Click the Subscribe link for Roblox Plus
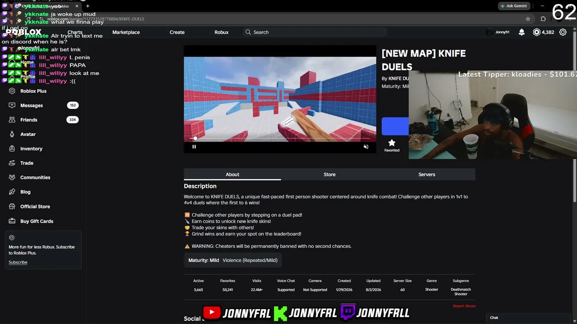This screenshot has width=577, height=324. point(18,262)
